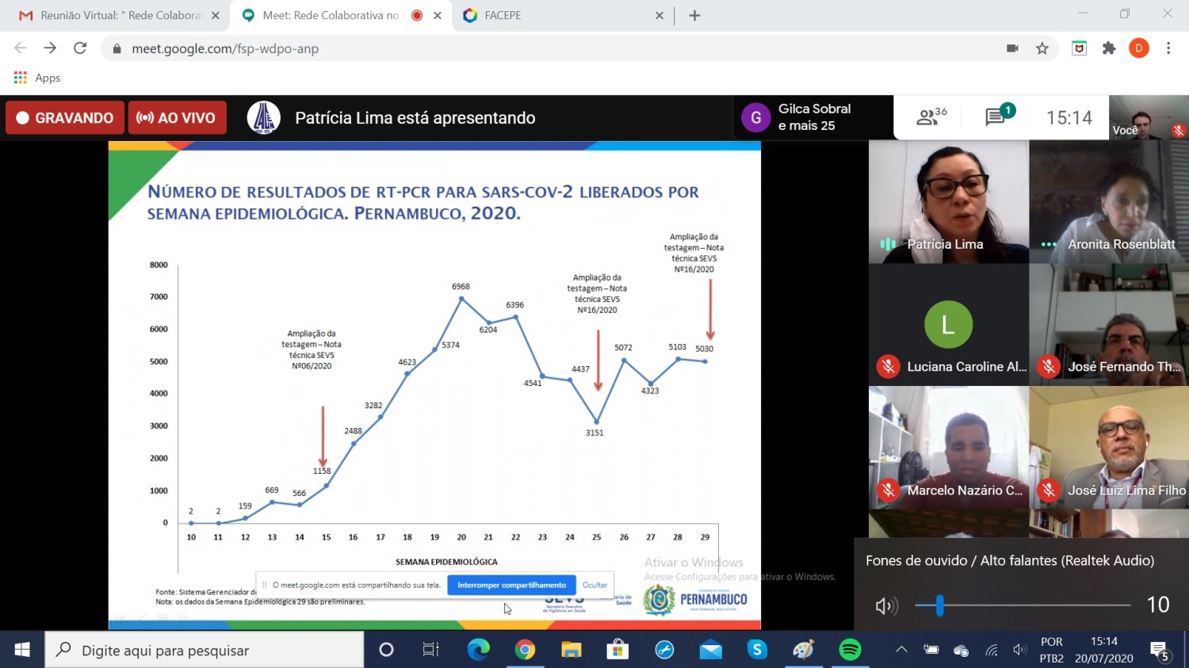The height and width of the screenshot is (668, 1189).
Task: Click the AO VIVO live indicator
Action: (177, 117)
